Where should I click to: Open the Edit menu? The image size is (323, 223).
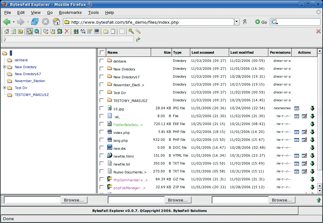(x=21, y=13)
